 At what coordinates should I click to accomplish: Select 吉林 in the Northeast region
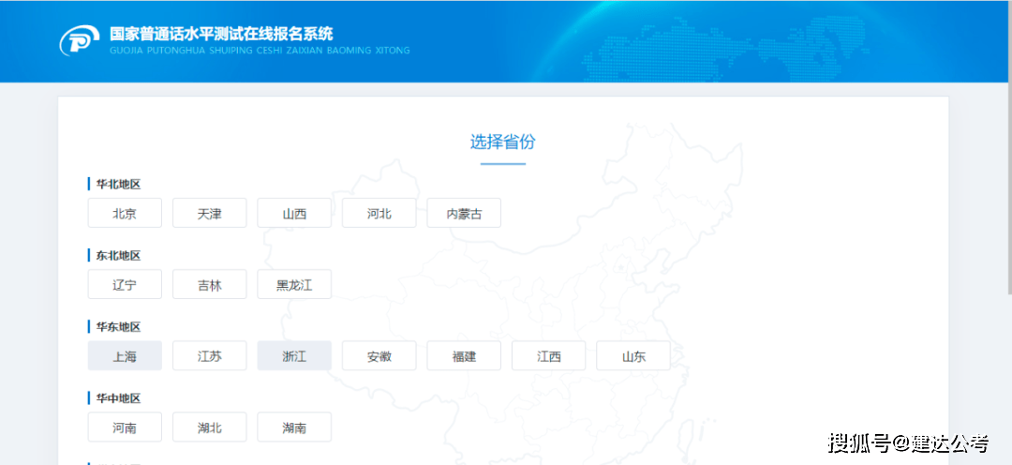pyautogui.click(x=209, y=284)
